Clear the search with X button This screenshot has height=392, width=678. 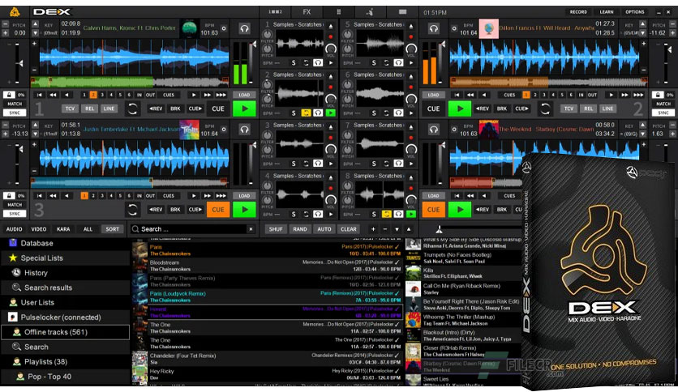251,229
